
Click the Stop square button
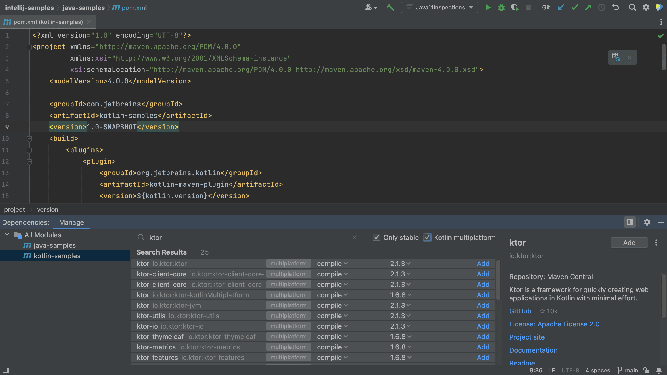(528, 7)
